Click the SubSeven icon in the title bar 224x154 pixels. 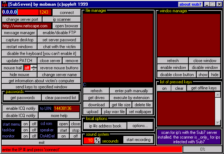pos(4,4)
